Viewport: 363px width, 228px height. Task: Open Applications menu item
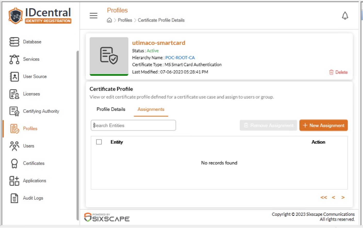click(x=35, y=181)
